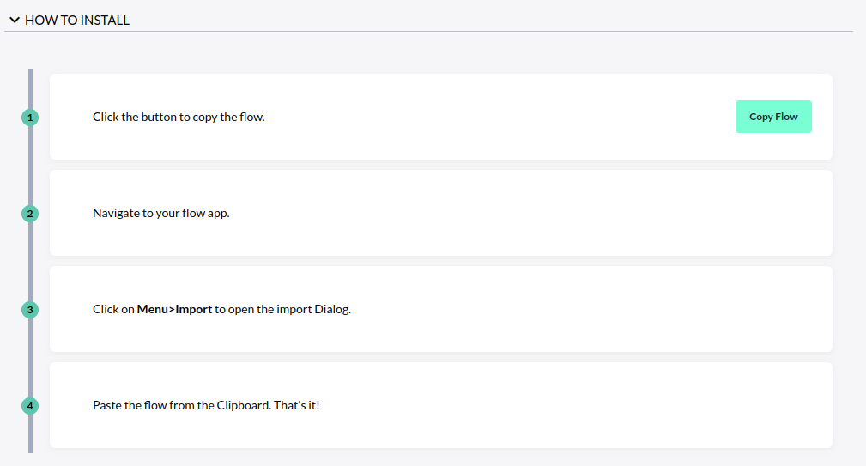Select the step 2 numbered circle

[x=30, y=214]
